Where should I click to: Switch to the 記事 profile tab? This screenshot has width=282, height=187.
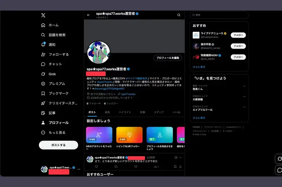(143, 112)
